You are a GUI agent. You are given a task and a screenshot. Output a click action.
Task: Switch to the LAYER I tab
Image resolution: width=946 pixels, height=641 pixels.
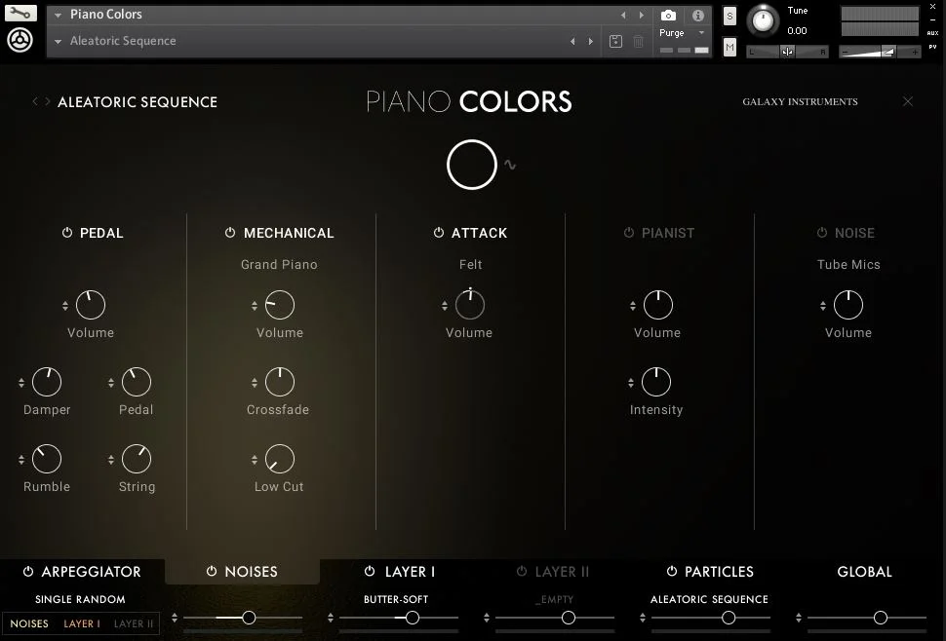(410, 572)
